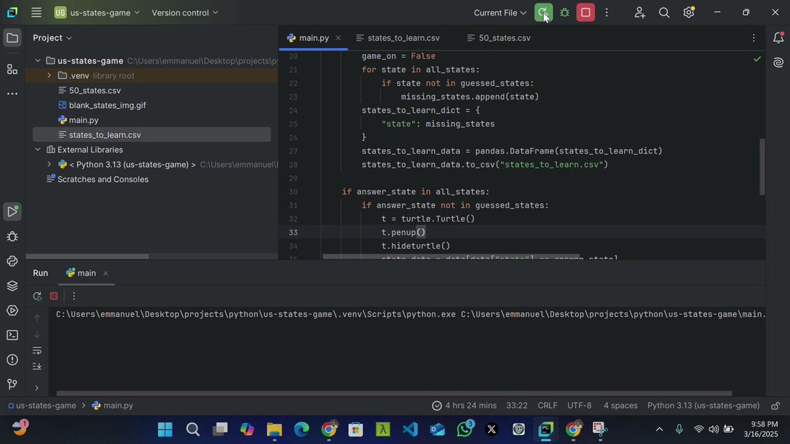
Task: Stop the running process in top toolbar
Action: [x=585, y=12]
